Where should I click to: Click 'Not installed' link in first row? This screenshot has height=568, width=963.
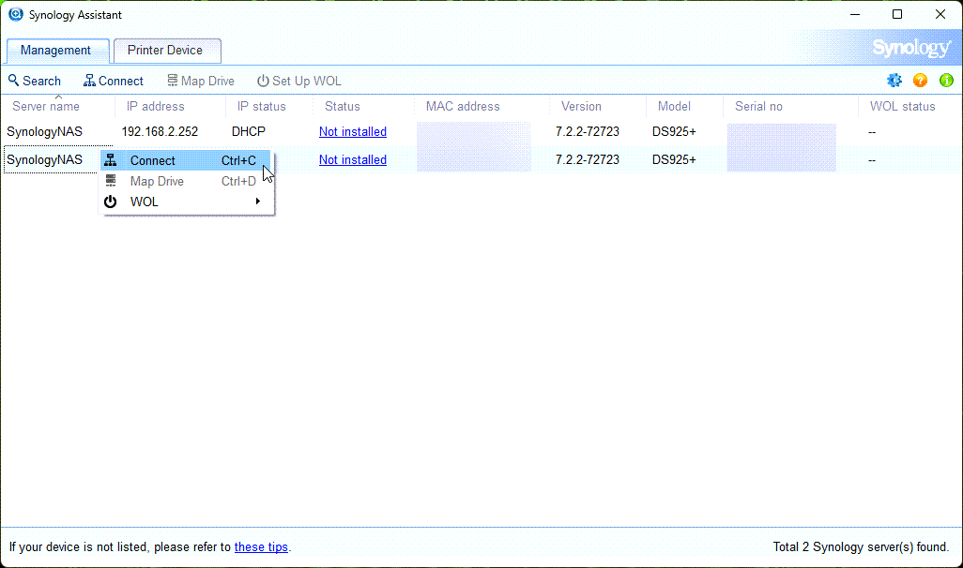(x=352, y=132)
